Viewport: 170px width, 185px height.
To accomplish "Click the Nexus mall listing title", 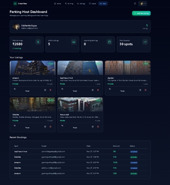I will [64, 115].
